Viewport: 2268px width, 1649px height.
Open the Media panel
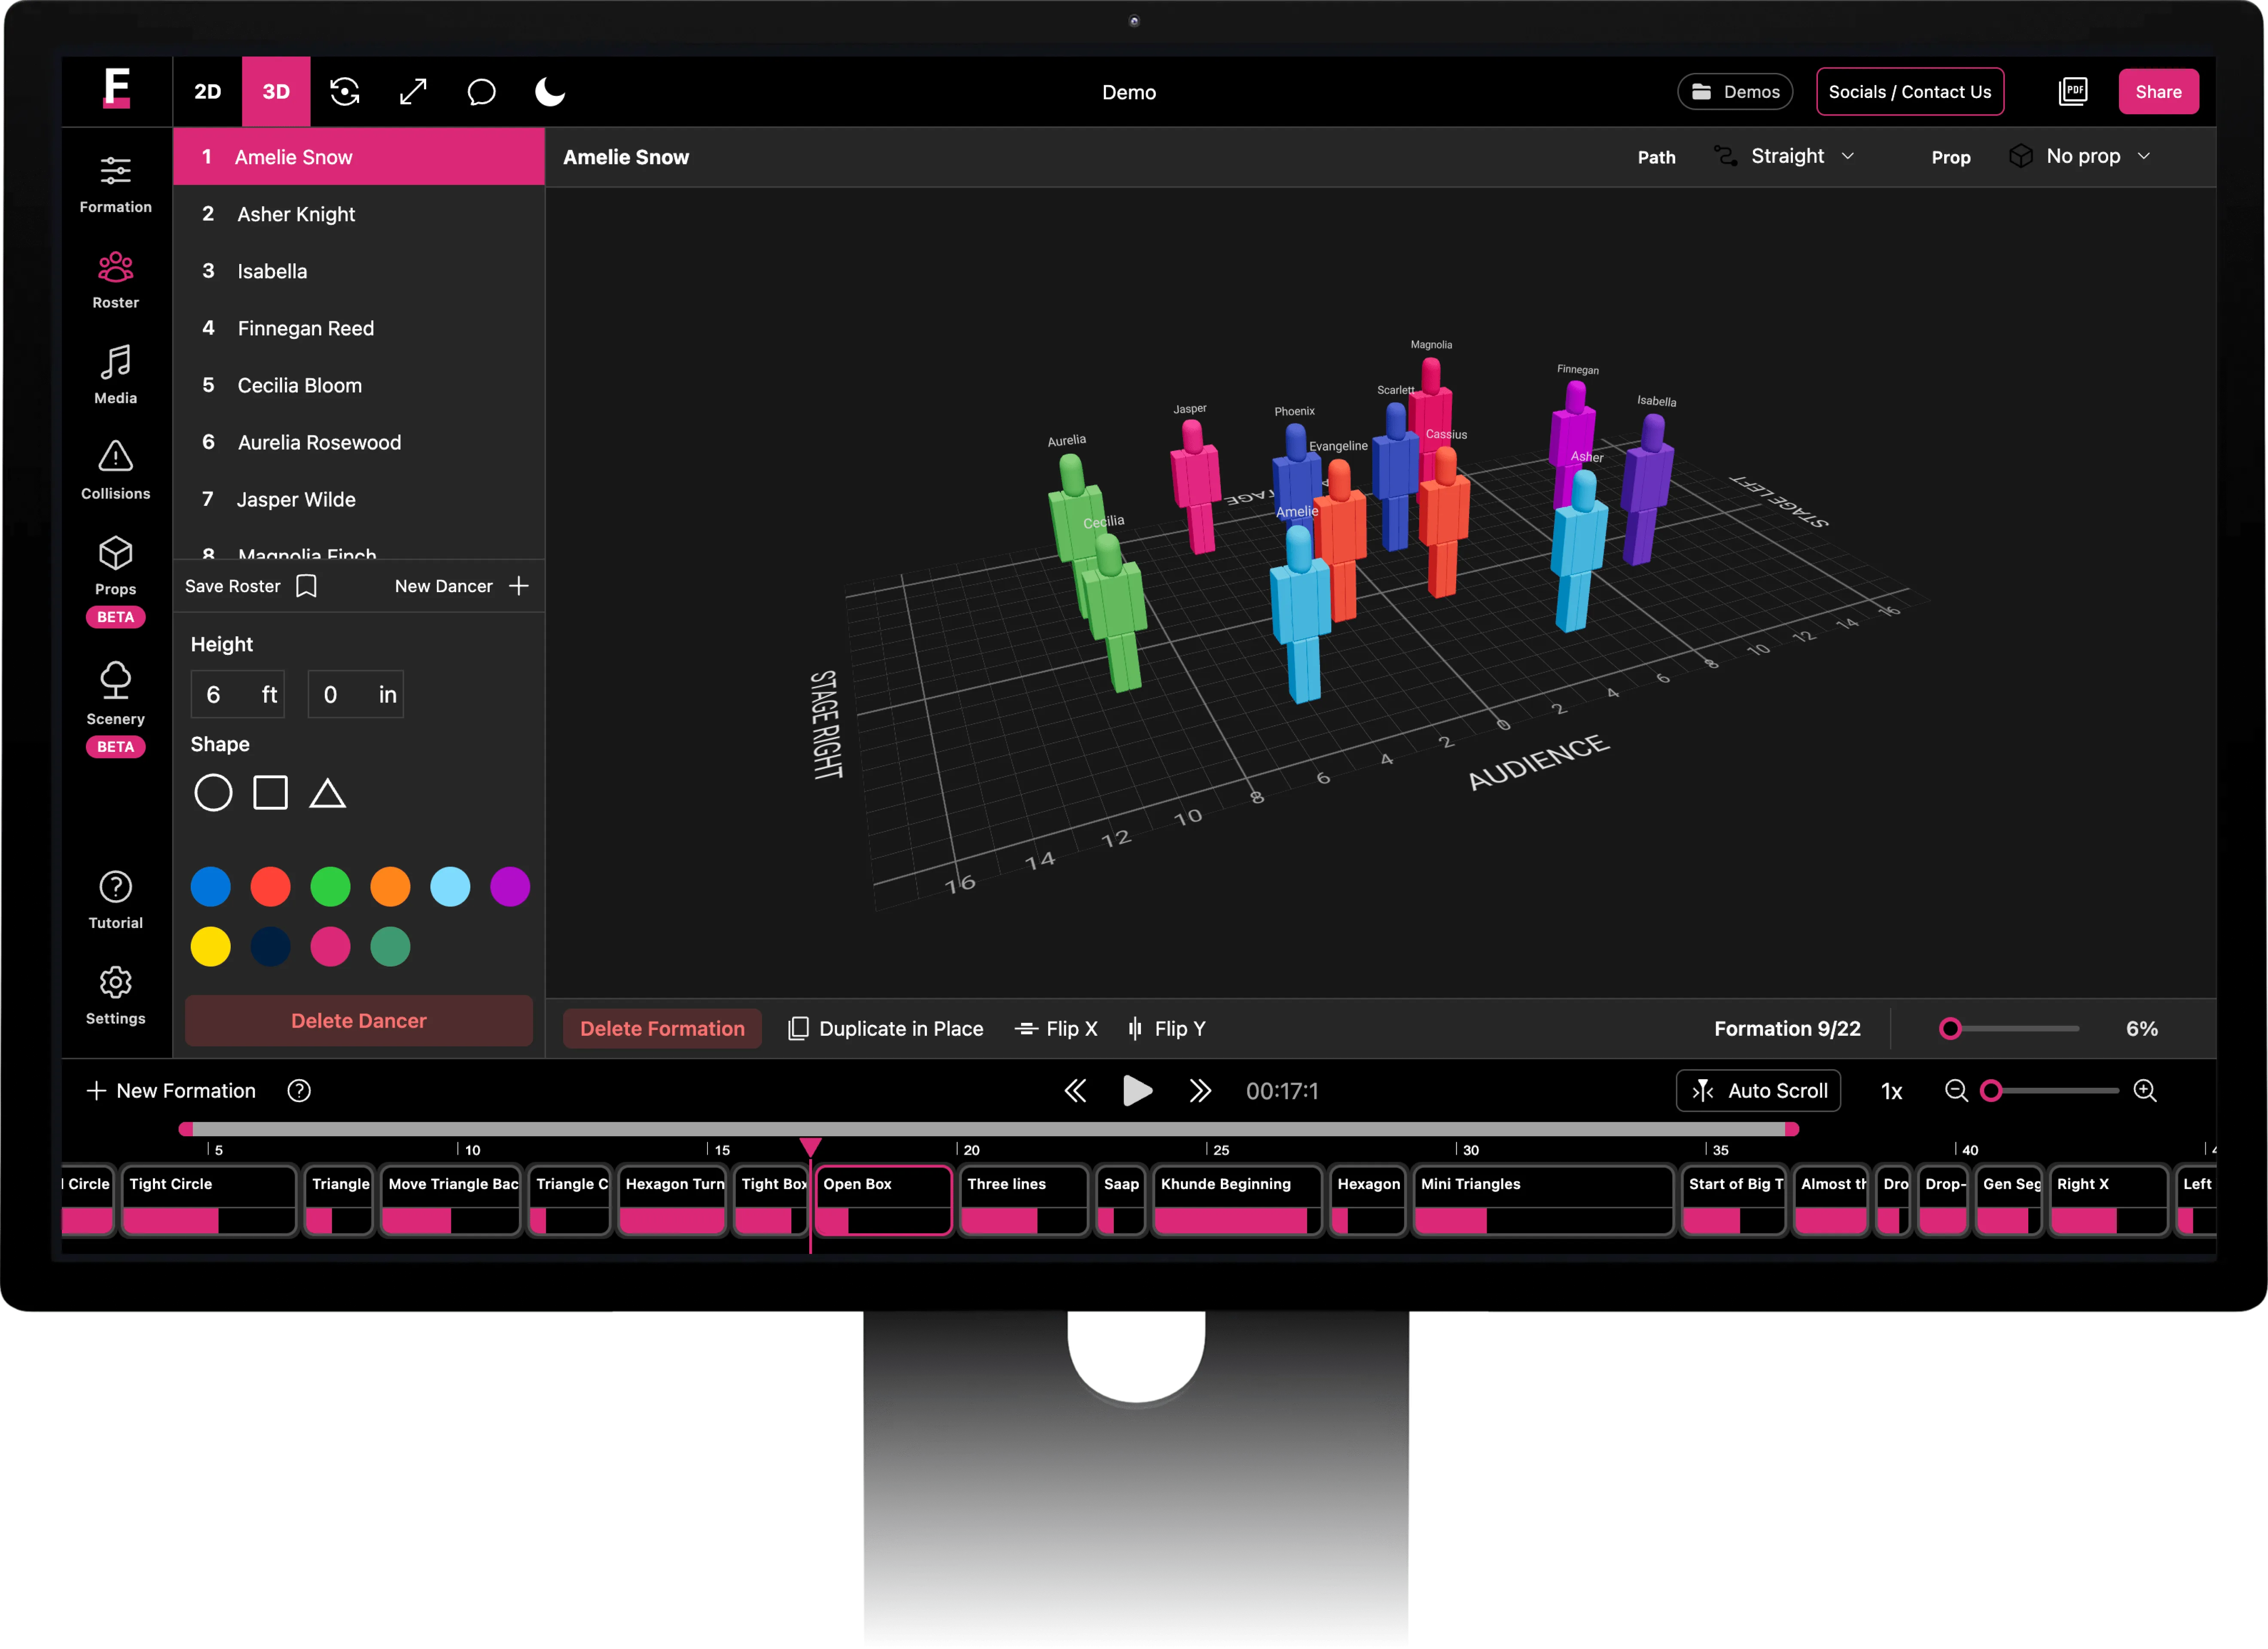pyautogui.click(x=115, y=374)
